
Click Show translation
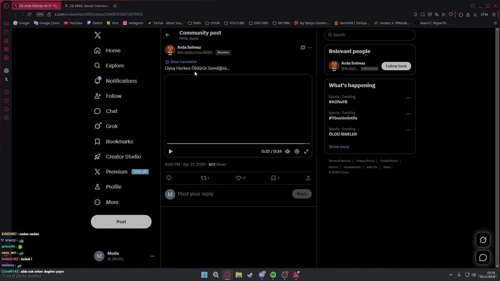click(184, 62)
